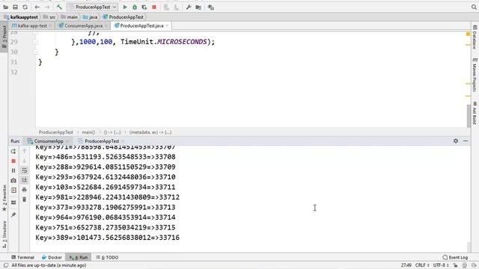The height and width of the screenshot is (269, 479).
Task: Click the Open folder toolbar icon
Action: [6, 7]
